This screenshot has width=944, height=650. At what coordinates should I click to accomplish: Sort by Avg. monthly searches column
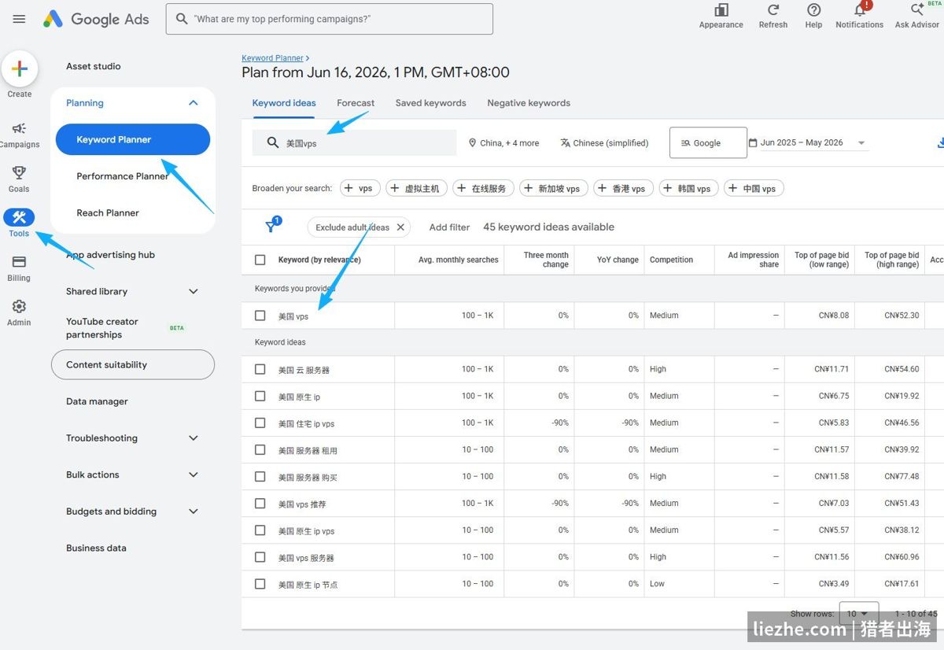pyautogui.click(x=459, y=260)
